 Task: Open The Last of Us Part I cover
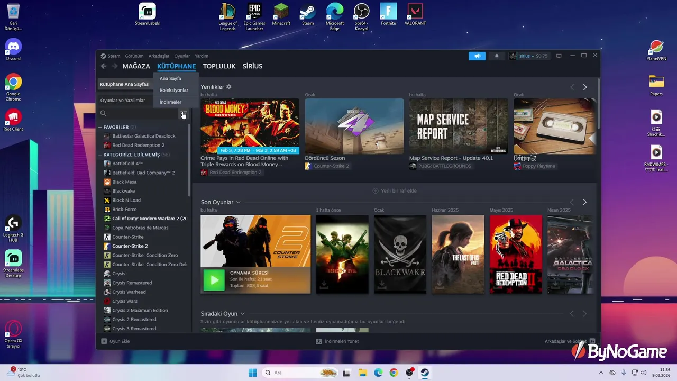tap(458, 254)
